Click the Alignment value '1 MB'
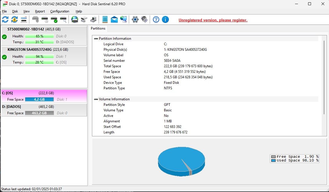 168,121
